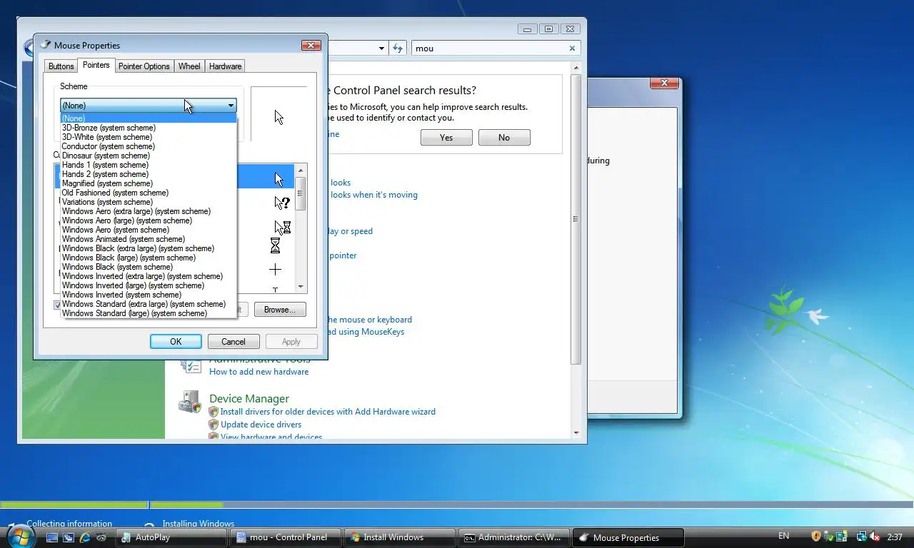The image size is (914, 548).
Task: Click the Device Manager icon
Action: tap(190, 401)
